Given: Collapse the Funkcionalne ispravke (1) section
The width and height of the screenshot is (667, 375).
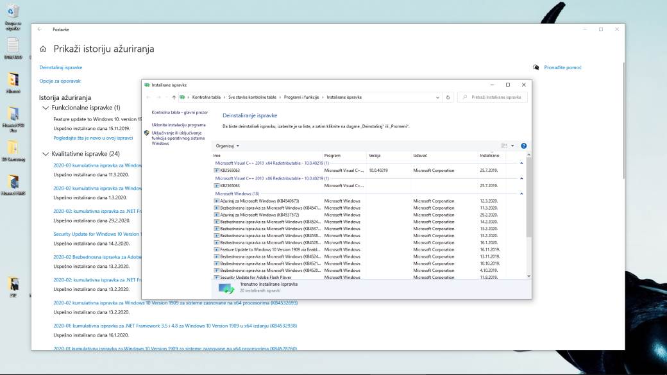Looking at the screenshot, I should (45, 108).
